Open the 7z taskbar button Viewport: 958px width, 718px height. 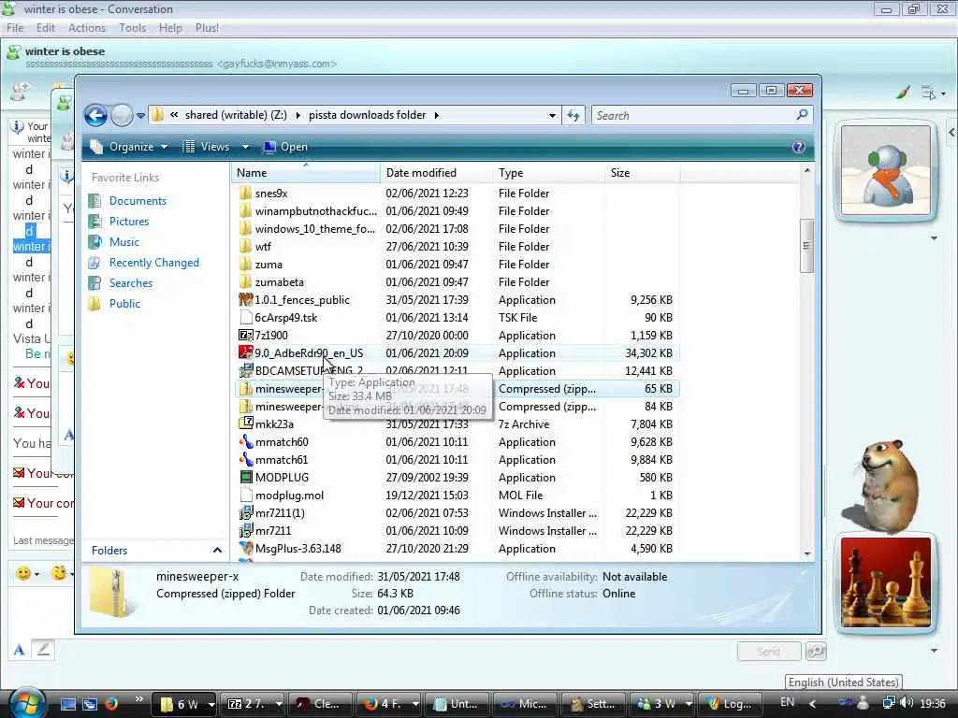tap(254, 704)
